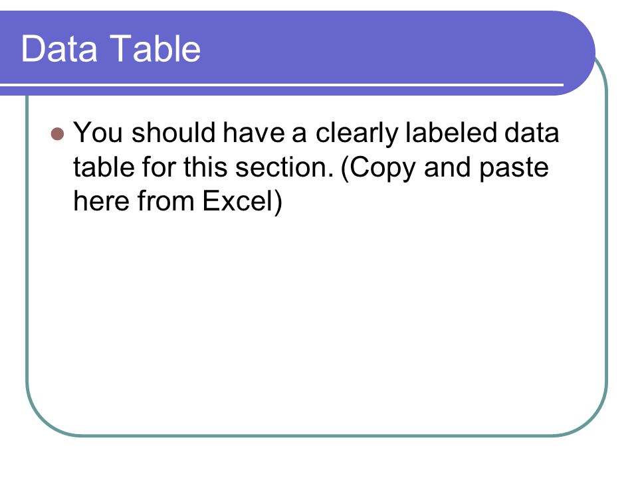Click the word "(Copy" in the bullet text
Viewport: 638px width, 478px height.
377,167
